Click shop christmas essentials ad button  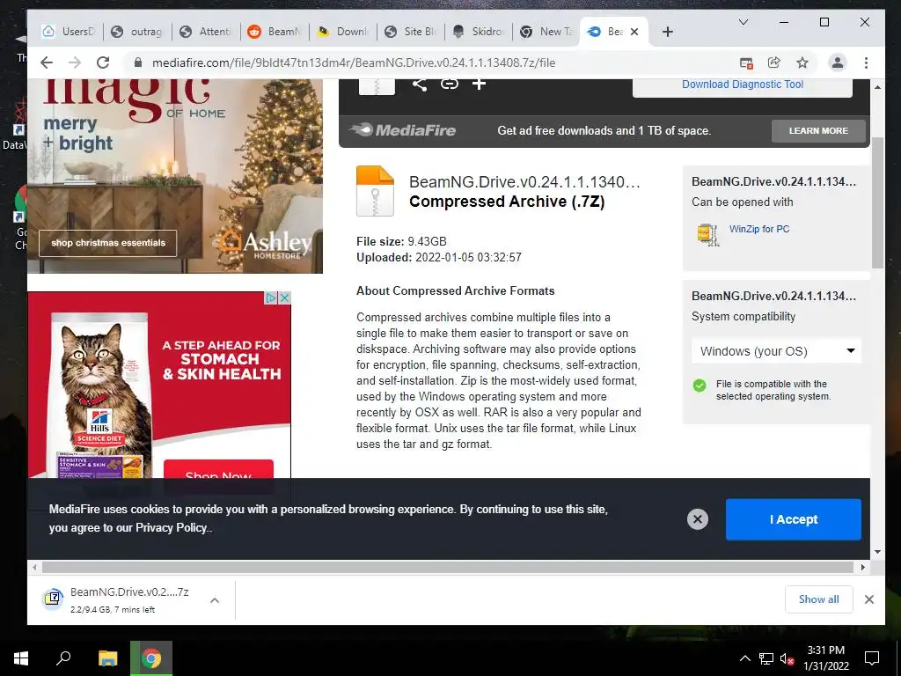click(108, 243)
